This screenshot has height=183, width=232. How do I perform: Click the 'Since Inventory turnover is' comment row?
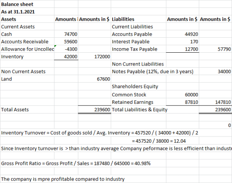coord(116,149)
